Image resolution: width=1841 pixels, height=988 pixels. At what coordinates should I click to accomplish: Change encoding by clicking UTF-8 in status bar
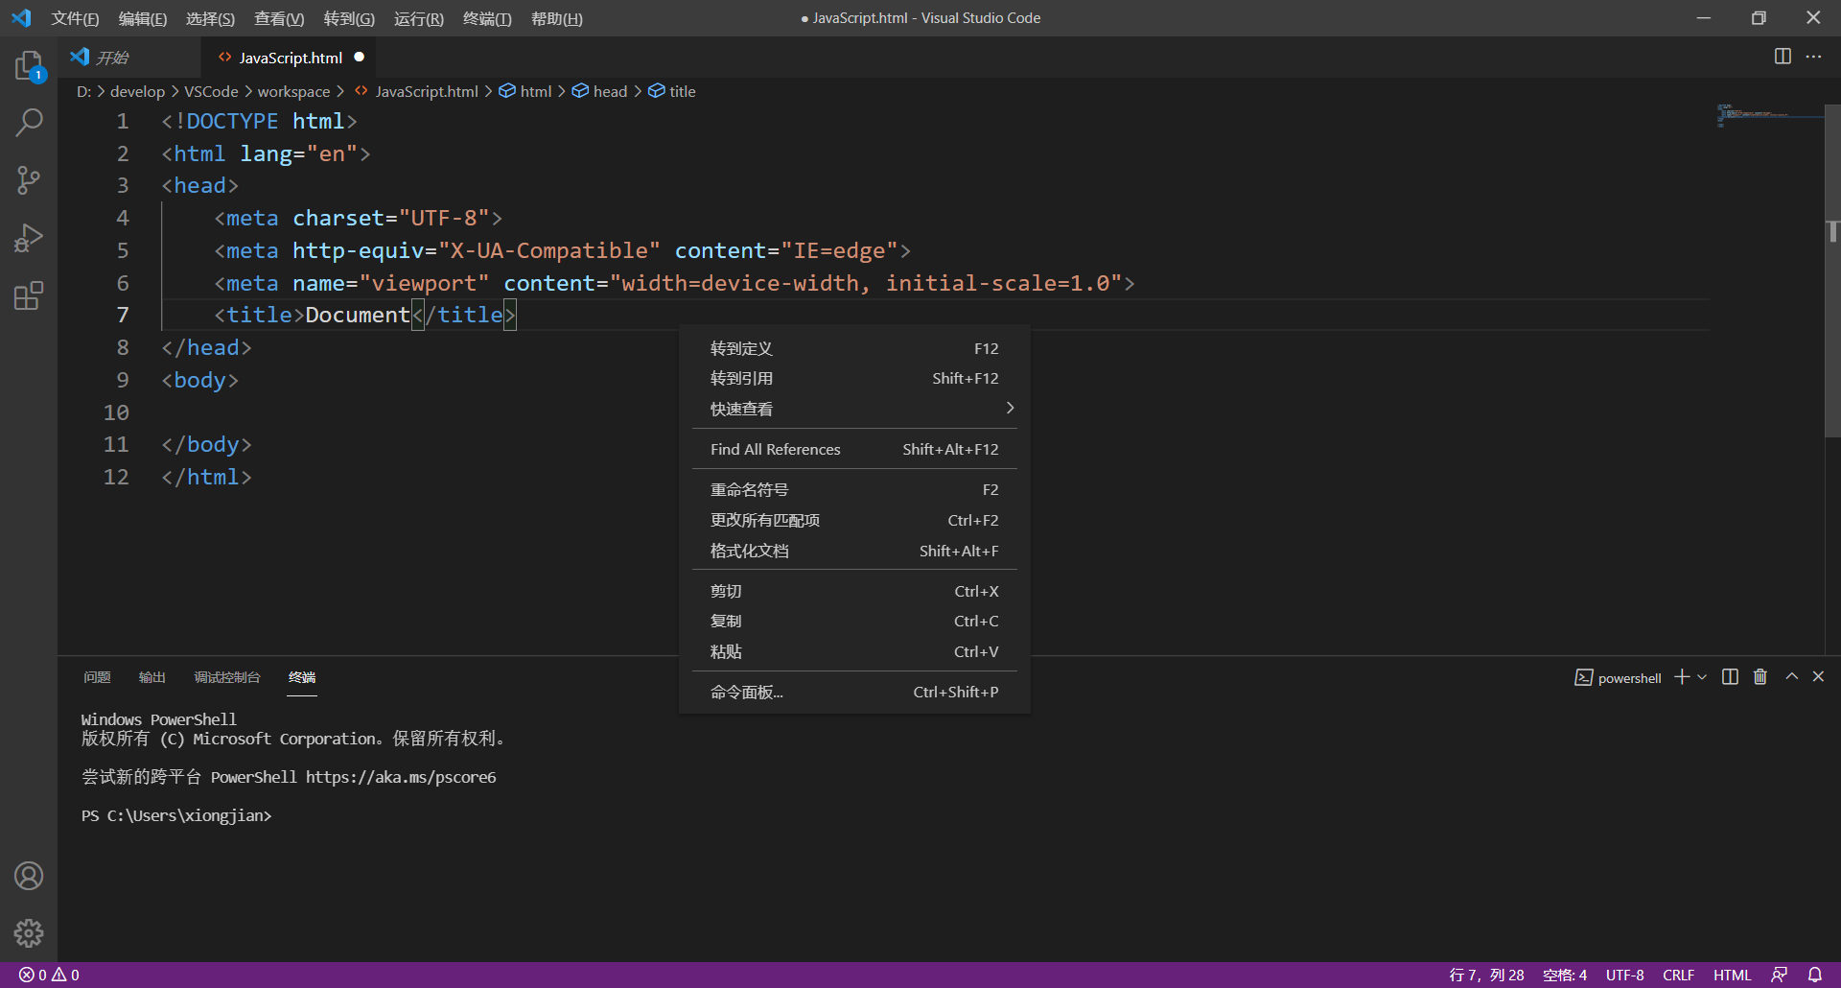[1623, 975]
